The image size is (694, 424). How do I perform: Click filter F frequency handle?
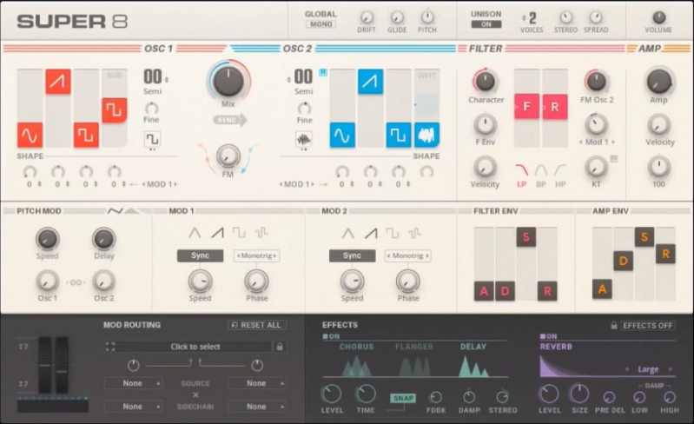pyautogui.click(x=526, y=107)
